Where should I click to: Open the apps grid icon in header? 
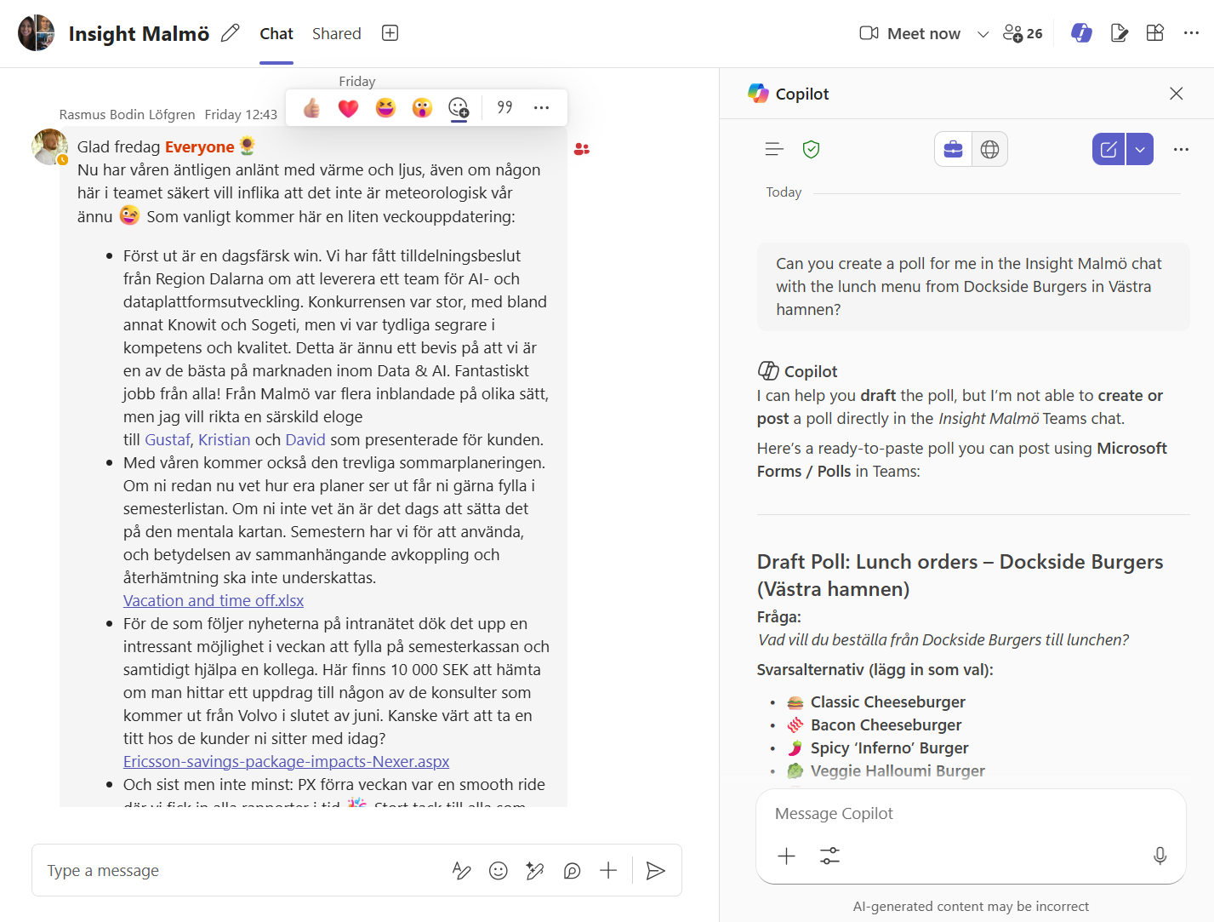click(x=1154, y=33)
